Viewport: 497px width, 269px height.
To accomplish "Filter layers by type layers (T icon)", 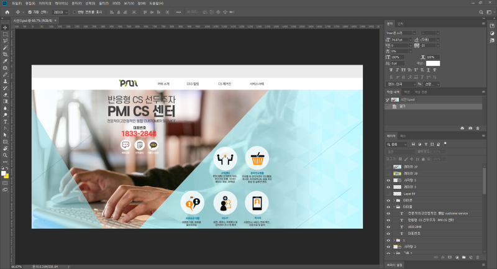I will pyautogui.click(x=426, y=144).
